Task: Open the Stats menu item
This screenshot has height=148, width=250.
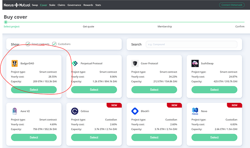Action: point(98,5)
